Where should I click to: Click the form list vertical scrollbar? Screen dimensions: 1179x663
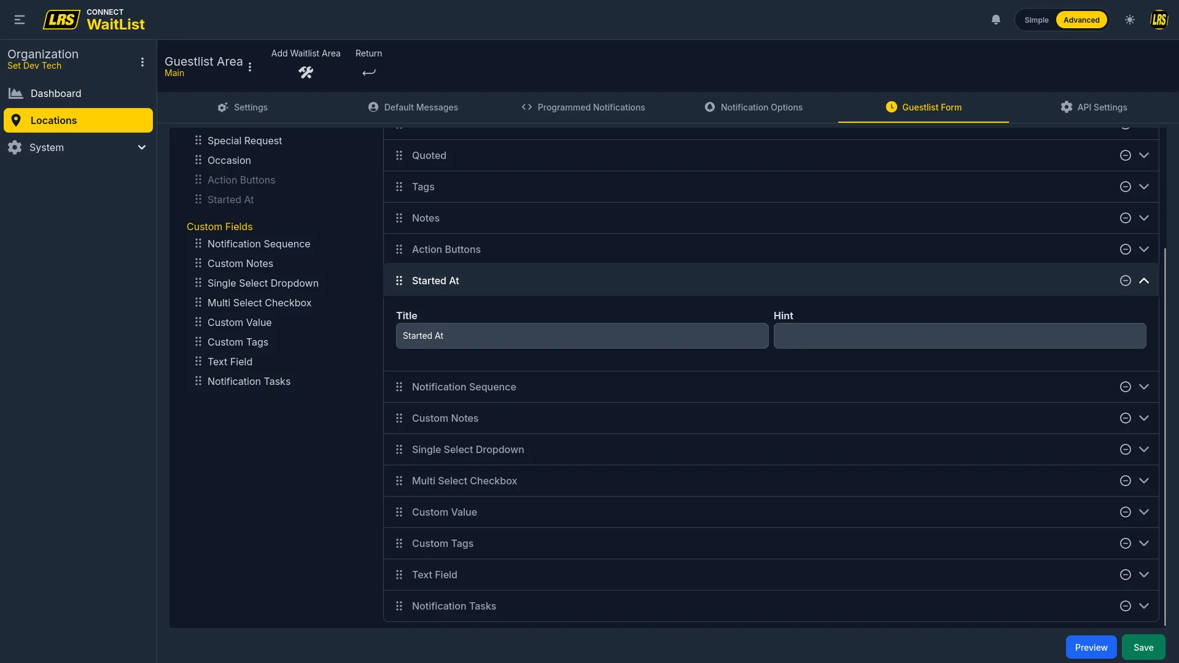tap(1164, 436)
